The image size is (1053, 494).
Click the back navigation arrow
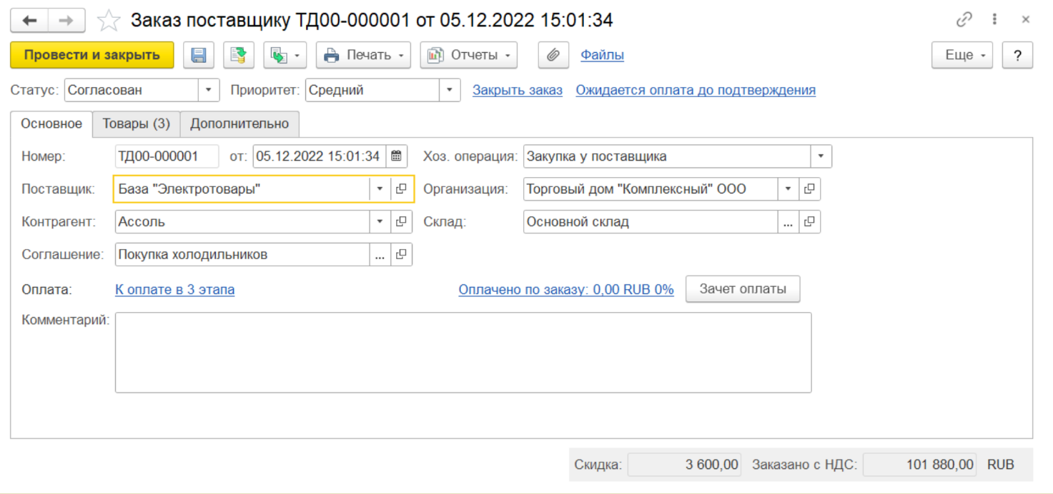(x=29, y=21)
